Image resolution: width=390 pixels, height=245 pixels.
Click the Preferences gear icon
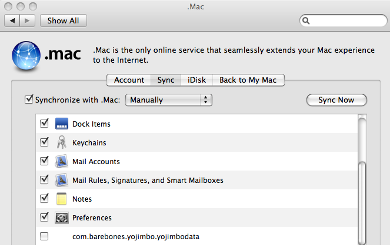[62, 217]
